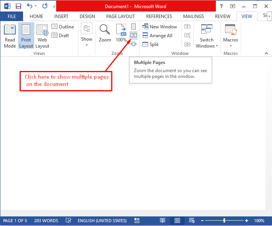Viewport: 272px width, 226px height.
Task: Switch to the DESIGN tab
Action: point(87,16)
